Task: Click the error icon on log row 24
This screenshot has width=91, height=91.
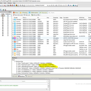Action: [15, 49]
